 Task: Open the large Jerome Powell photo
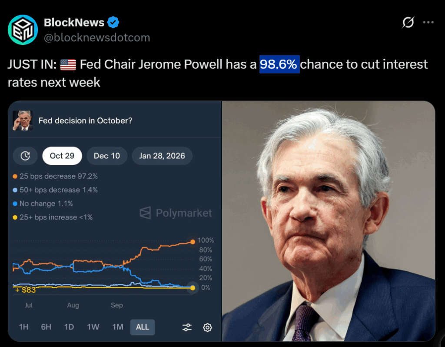pyautogui.click(x=329, y=221)
